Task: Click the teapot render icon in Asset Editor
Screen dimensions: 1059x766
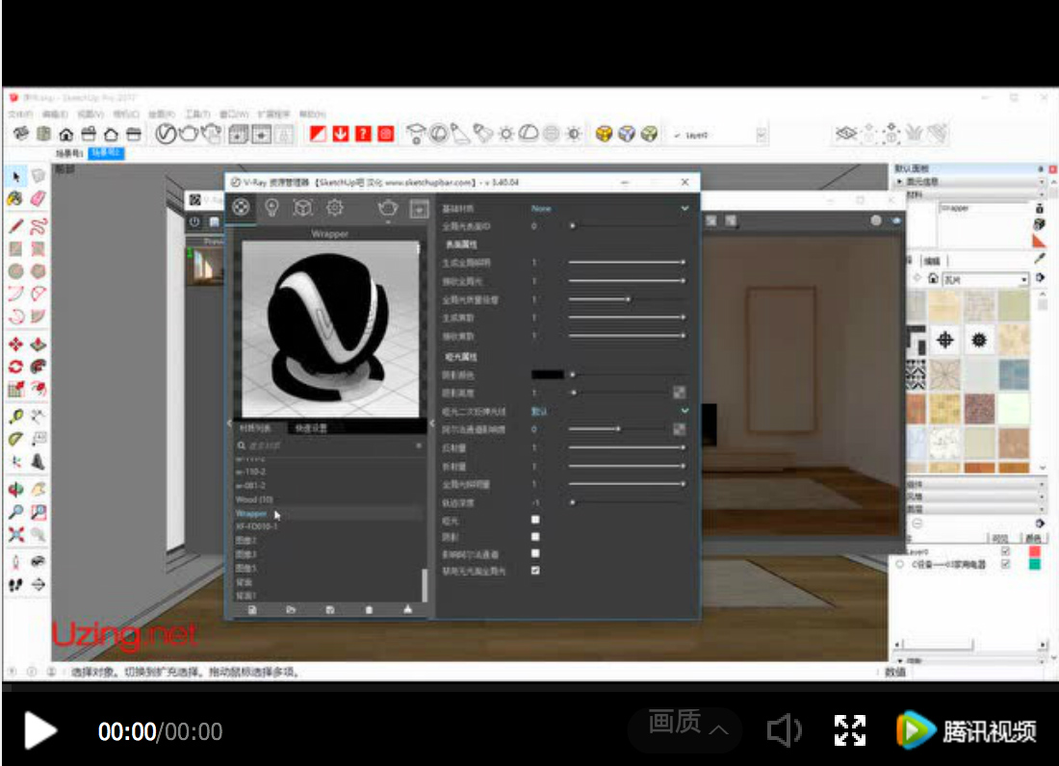Action: [x=388, y=207]
